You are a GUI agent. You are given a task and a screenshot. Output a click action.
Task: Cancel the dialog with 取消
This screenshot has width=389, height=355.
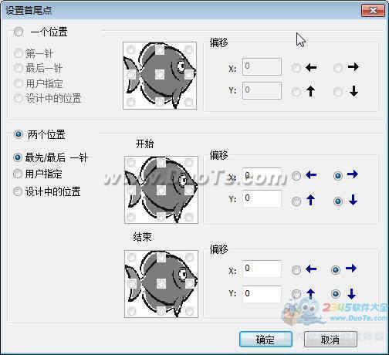330,340
